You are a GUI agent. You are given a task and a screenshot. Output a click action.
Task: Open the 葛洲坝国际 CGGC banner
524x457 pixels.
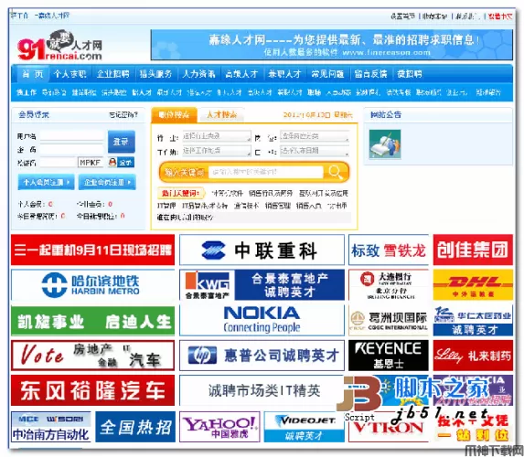(x=389, y=320)
